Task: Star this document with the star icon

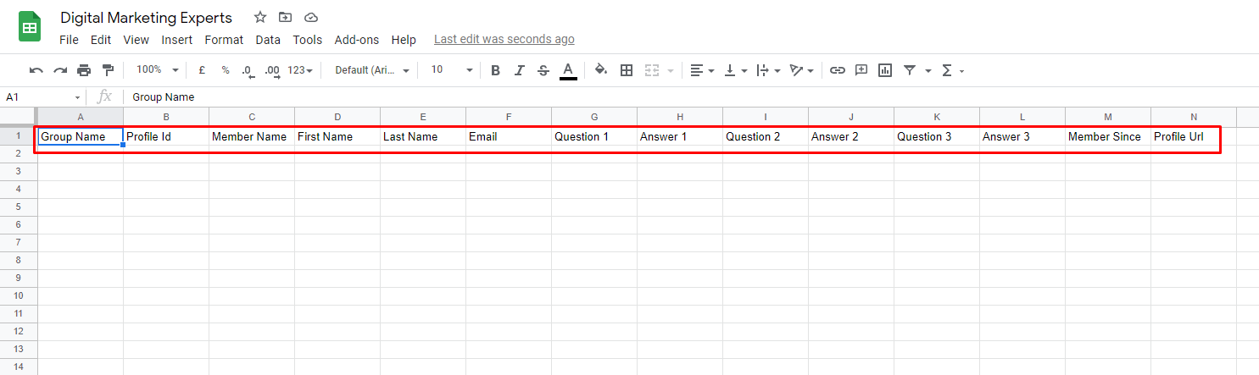Action: (x=260, y=18)
